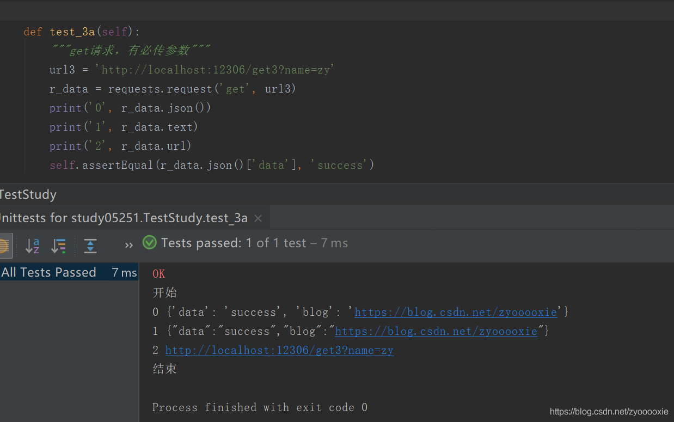
Task: Click the 'Process finished with exit code 0' line
Action: pyautogui.click(x=260, y=407)
